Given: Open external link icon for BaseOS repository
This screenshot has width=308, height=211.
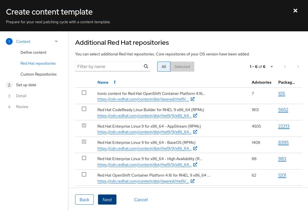Looking at the screenshot, I should coord(195,148).
